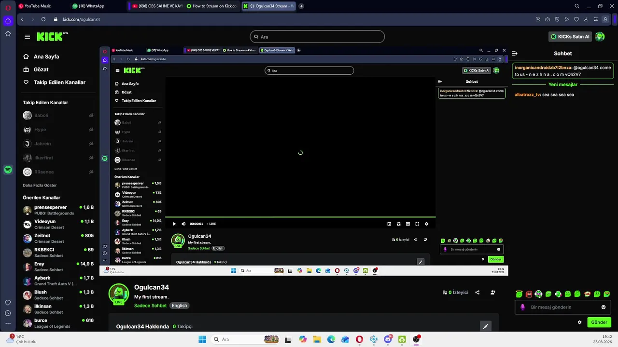Send message with Gönder button
Screen dimensions: 618x347
point(599,322)
